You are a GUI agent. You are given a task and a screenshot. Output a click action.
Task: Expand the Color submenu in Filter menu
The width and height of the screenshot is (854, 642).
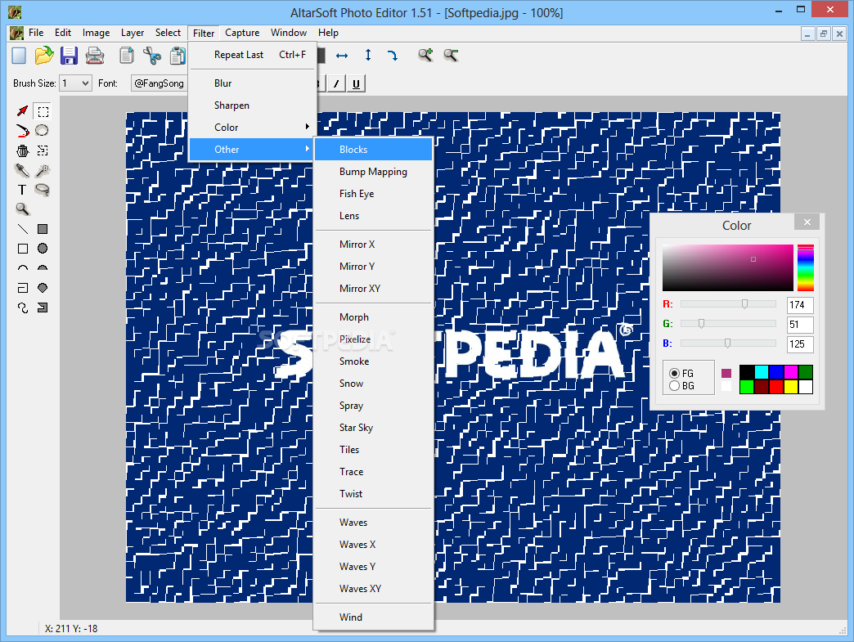(x=253, y=128)
